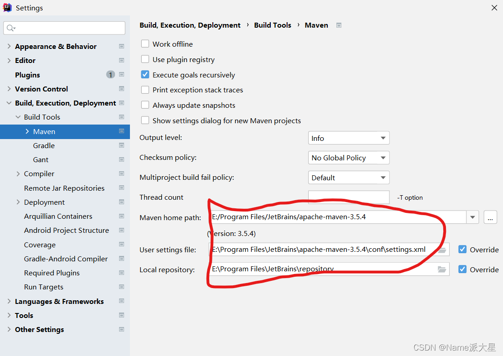Click project-level icon beside Compiler

tap(122, 173)
